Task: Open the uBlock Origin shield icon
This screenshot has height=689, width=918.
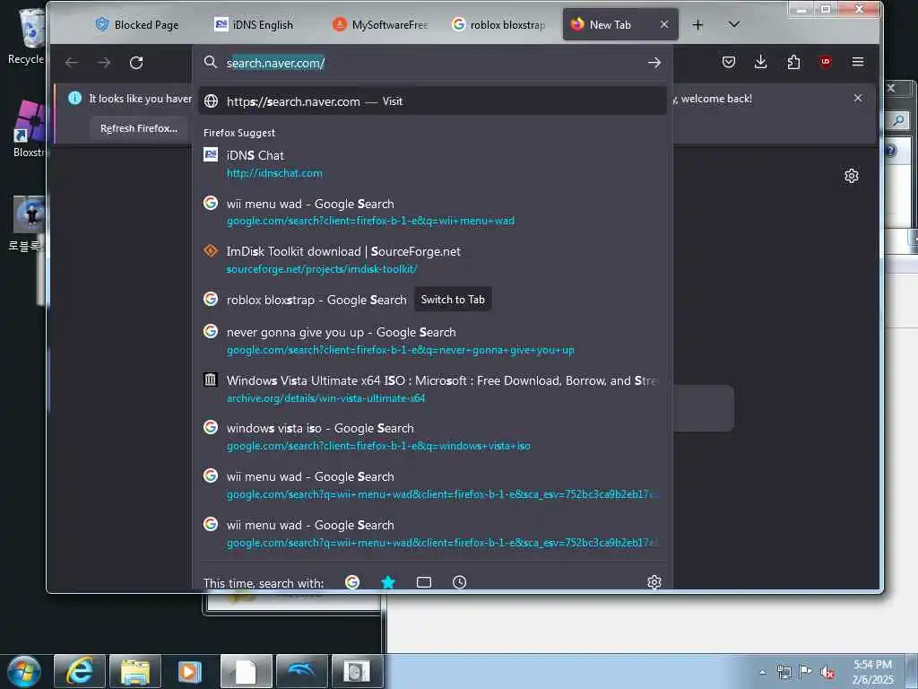Action: point(826,62)
